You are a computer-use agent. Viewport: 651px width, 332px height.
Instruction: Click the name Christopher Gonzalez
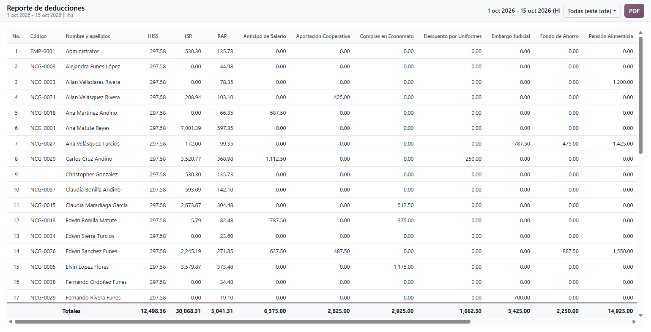pos(92,174)
